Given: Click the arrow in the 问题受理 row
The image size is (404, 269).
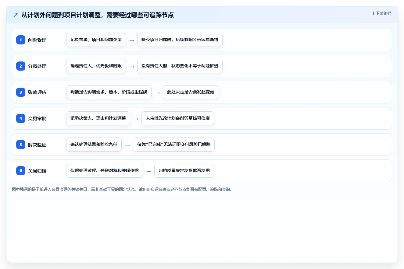Looking at the screenshot, I should pyautogui.click(x=132, y=40).
